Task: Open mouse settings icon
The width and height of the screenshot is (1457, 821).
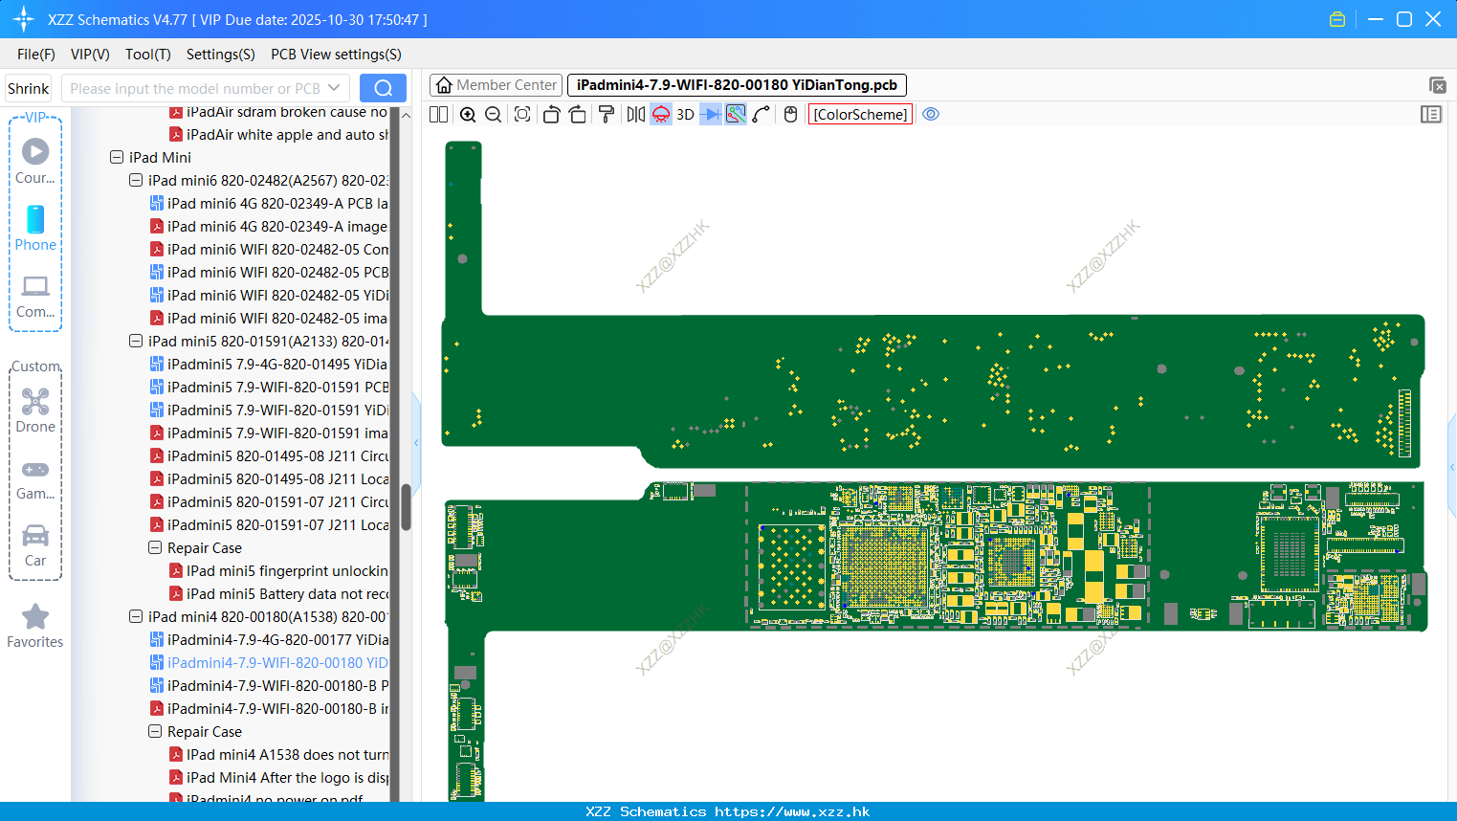Action: [790, 115]
